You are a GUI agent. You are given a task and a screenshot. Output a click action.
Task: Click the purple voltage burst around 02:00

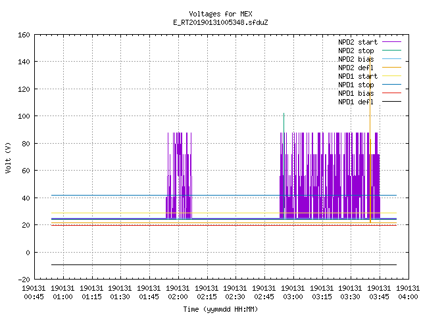[x=179, y=175]
